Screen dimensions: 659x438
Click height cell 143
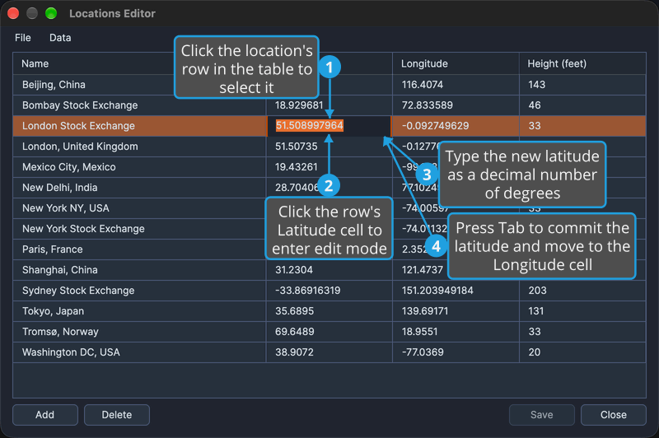582,85
